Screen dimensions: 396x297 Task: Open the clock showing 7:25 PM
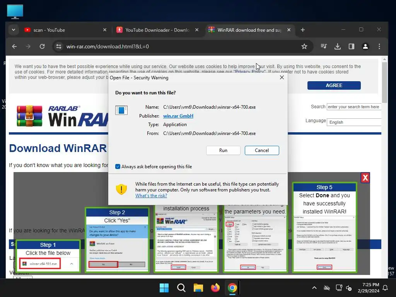coord(369,288)
